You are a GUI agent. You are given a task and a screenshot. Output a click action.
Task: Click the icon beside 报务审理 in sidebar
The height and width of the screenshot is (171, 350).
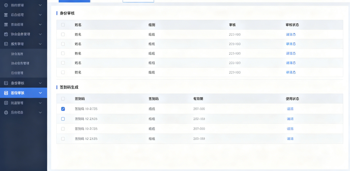click(x=6, y=44)
